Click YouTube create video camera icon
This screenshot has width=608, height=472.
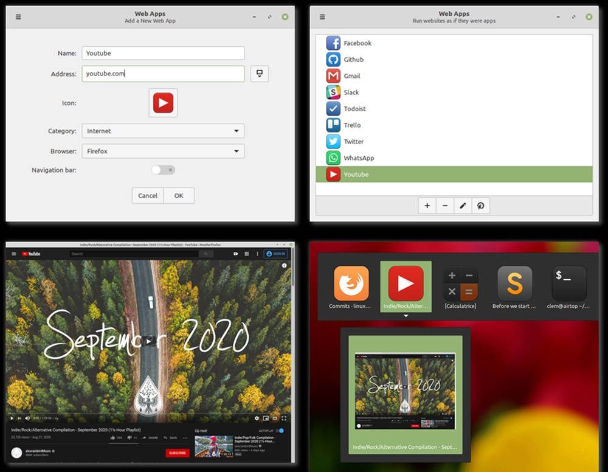point(235,254)
